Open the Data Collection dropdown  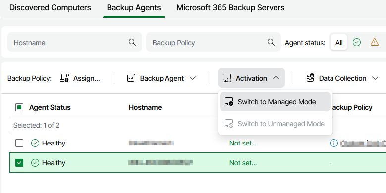[342, 78]
